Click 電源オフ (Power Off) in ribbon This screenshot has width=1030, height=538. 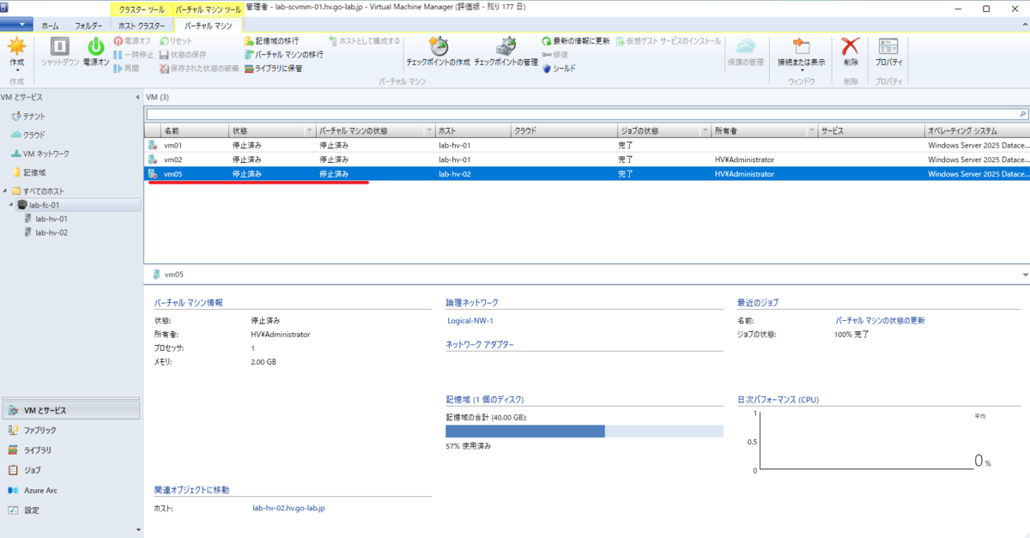click(x=131, y=41)
